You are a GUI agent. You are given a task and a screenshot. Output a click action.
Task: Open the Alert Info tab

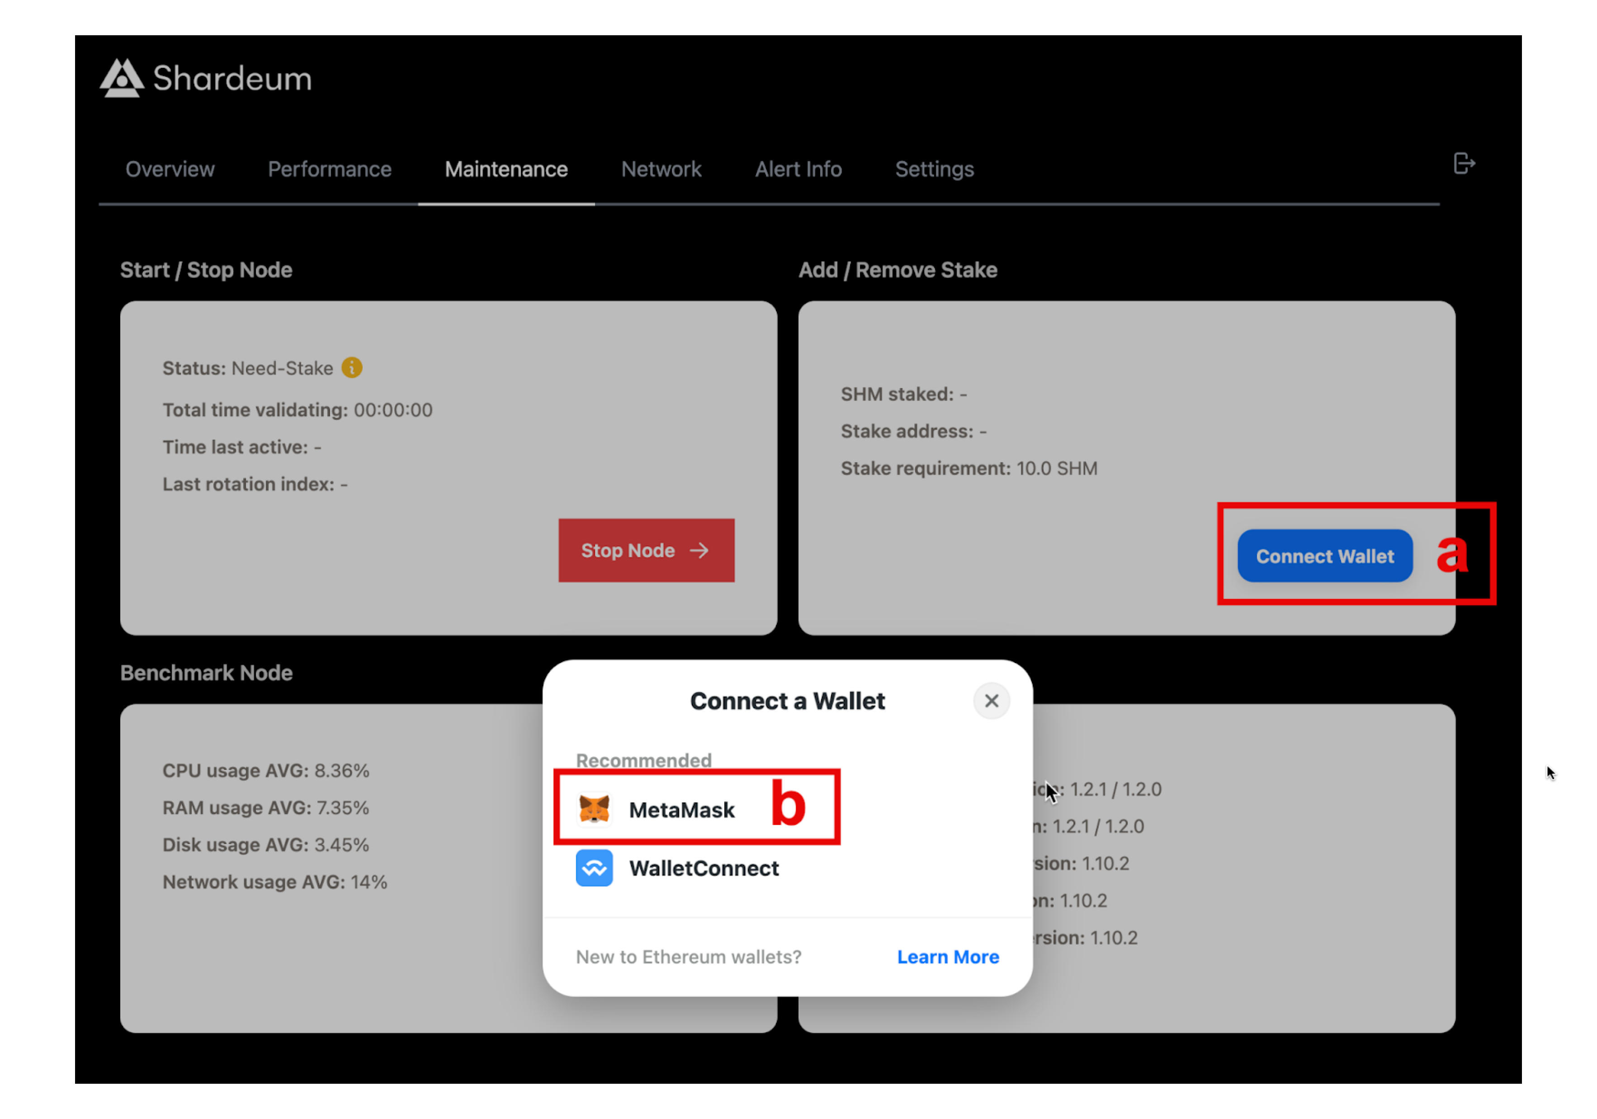click(x=798, y=169)
